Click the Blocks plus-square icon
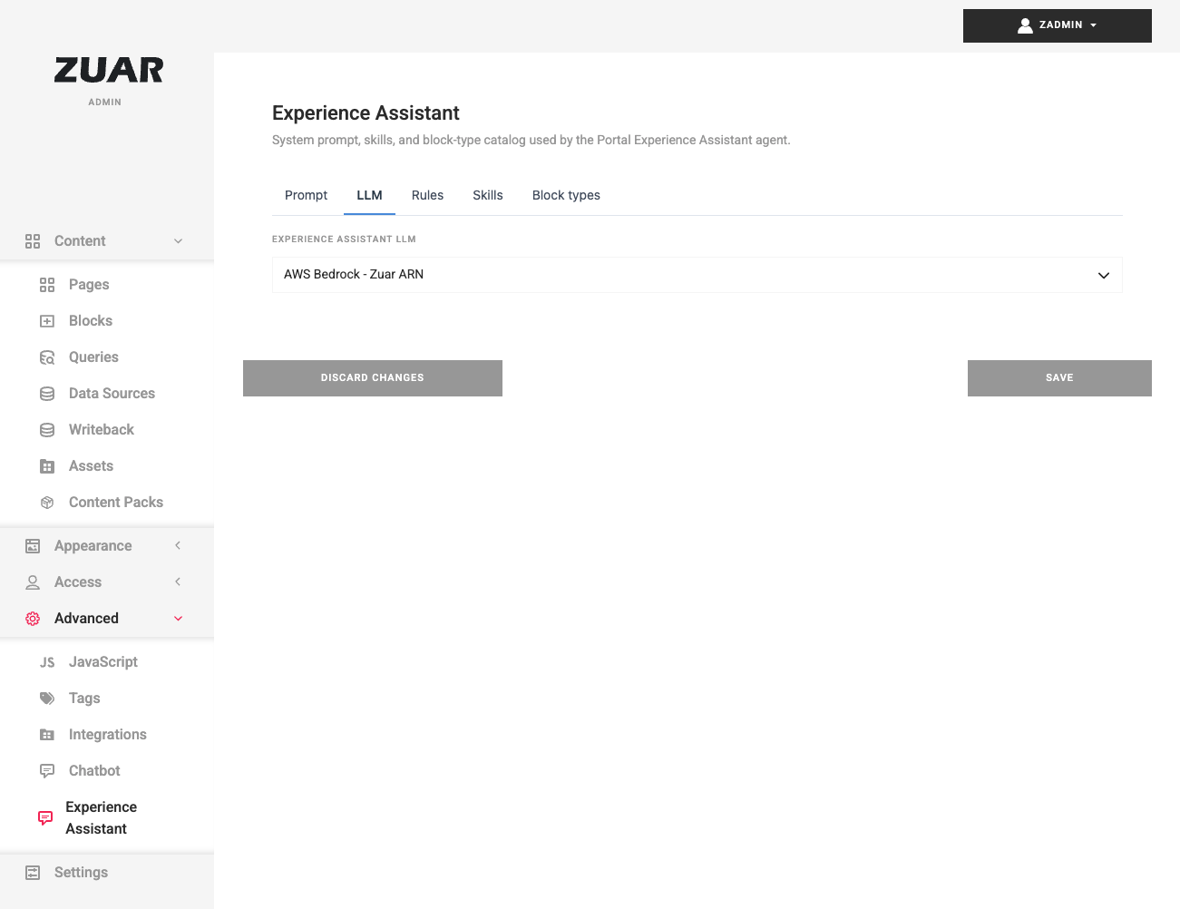This screenshot has height=909, width=1180. 47,321
